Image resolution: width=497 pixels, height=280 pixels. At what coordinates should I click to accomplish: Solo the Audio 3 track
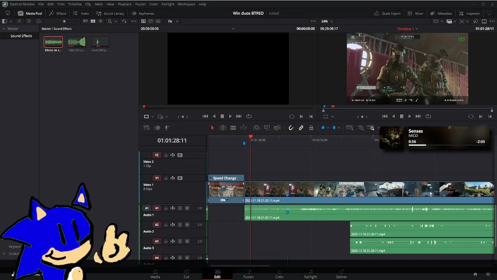[180, 241]
